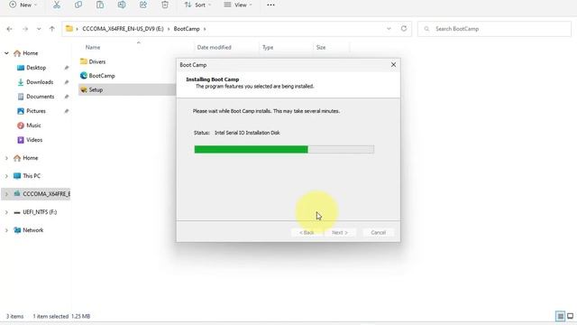
Task: Click the Search BootCamp field
Action: pyautogui.click(x=494, y=29)
